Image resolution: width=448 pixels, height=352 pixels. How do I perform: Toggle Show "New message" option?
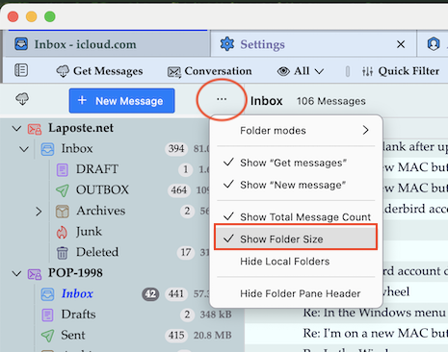tap(296, 185)
